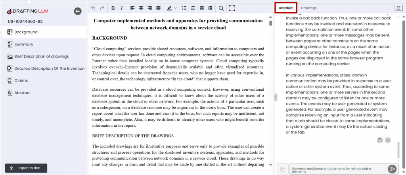Image resolution: width=406 pixels, height=175 pixels.
Task: Go to Brief Description of drawings
Action: coord(44,56)
